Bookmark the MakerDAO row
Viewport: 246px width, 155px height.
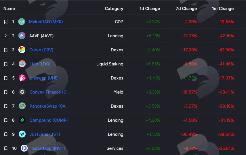[x=6, y=22]
